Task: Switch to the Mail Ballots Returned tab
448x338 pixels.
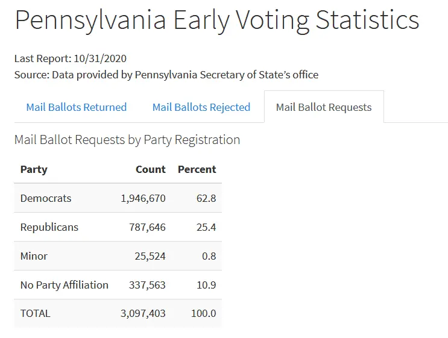Action: click(x=77, y=107)
